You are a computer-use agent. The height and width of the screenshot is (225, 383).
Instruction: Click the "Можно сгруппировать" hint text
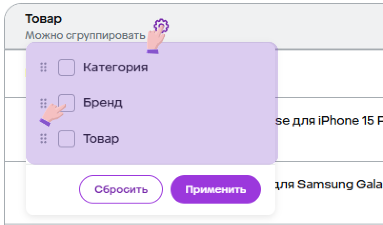(85, 35)
